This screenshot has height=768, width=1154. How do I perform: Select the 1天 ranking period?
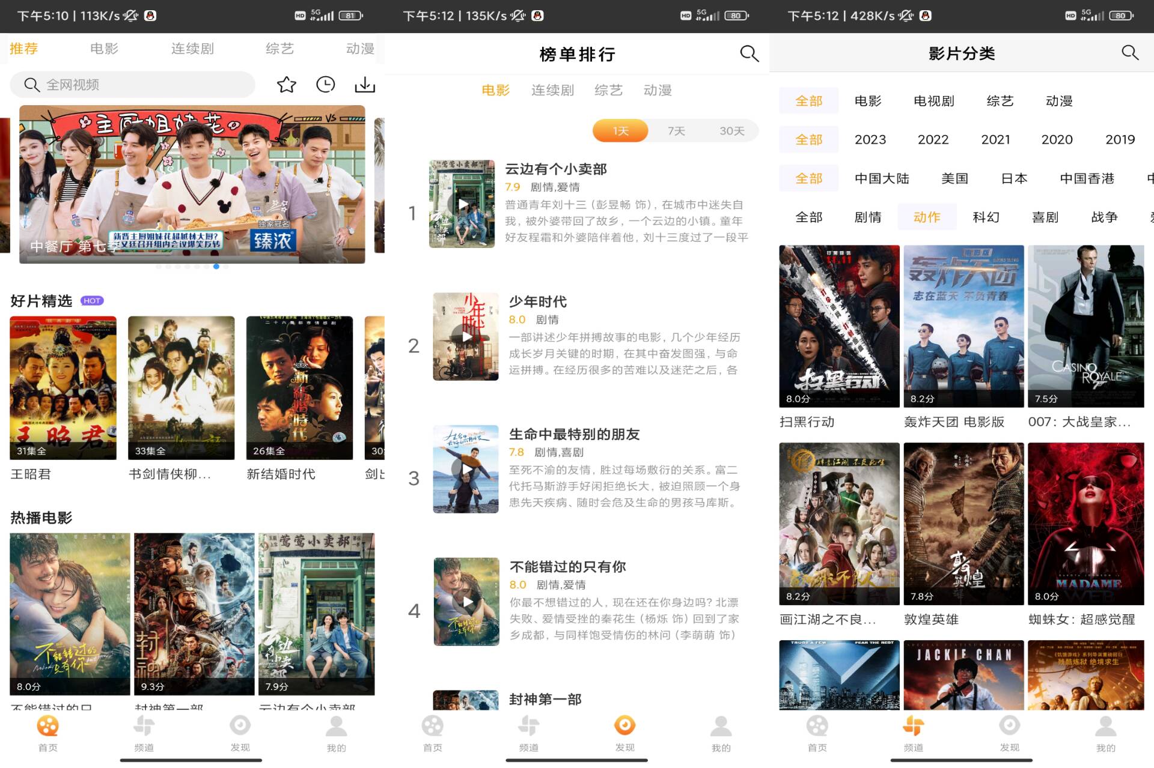(x=620, y=131)
